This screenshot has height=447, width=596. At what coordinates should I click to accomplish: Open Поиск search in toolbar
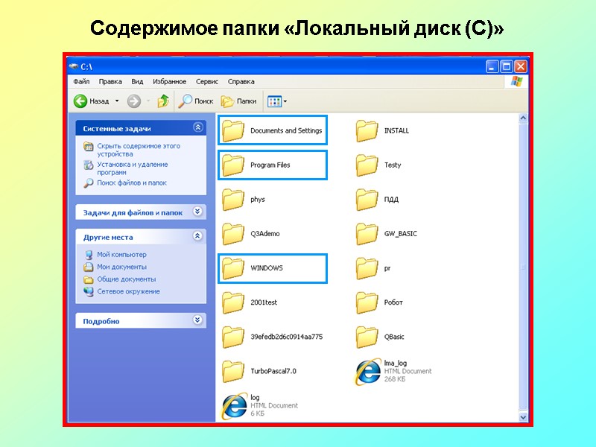pos(196,101)
